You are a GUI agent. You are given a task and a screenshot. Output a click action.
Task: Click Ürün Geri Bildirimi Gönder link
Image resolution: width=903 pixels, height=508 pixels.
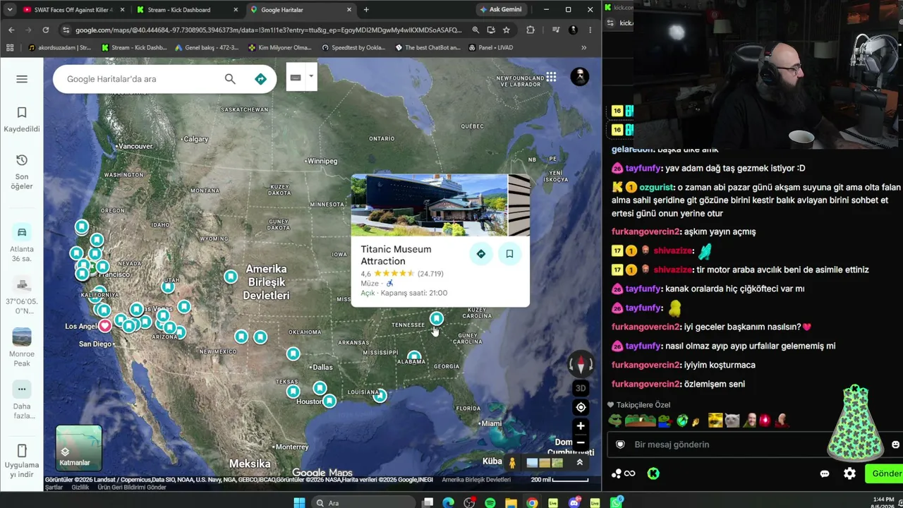coord(132,488)
